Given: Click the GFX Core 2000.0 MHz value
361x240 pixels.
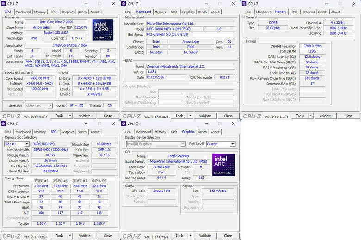Looking at the screenshot, I should tap(162, 191).
